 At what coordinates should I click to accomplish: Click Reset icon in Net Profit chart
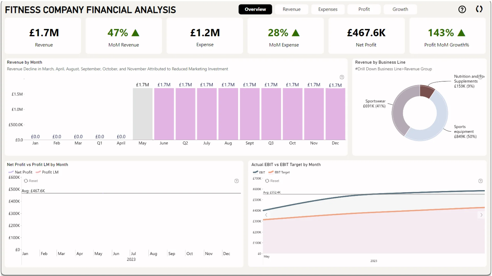[26, 181]
